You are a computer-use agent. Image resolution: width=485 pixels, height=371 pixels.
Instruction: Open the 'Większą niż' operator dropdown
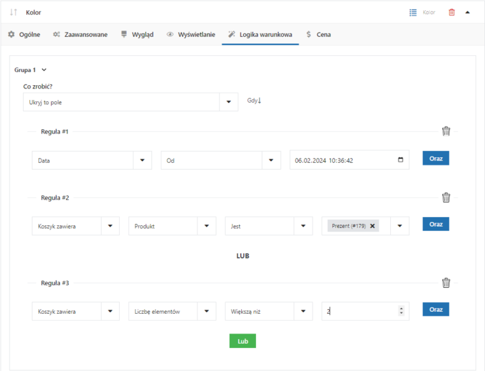[269, 311]
